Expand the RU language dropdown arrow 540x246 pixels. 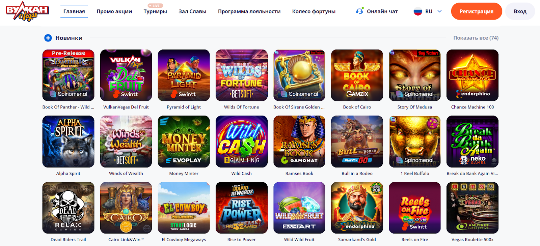coord(439,11)
